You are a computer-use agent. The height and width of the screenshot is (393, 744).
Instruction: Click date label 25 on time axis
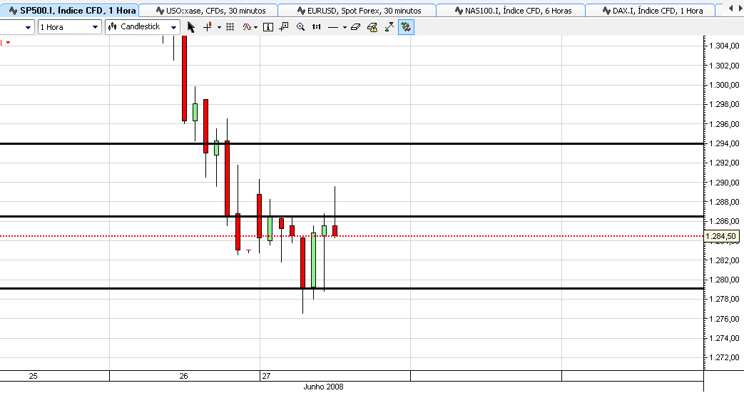tap(34, 376)
